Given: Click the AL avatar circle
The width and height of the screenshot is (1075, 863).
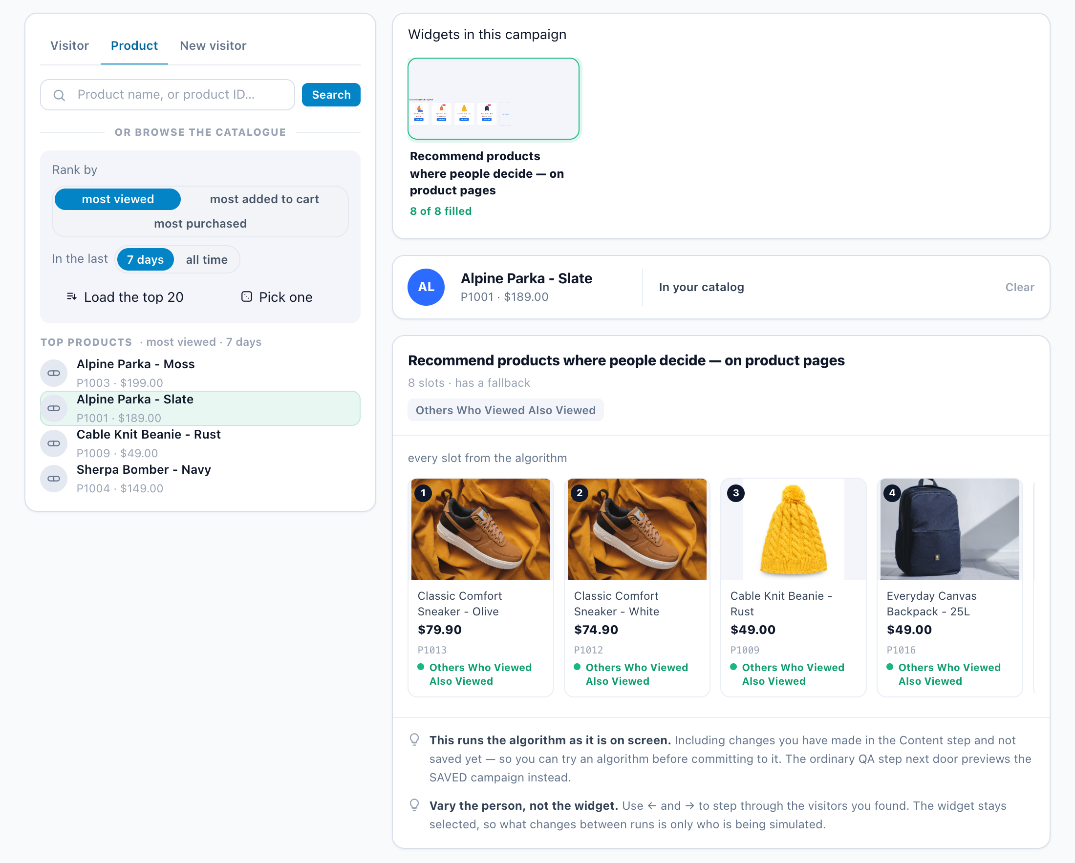Looking at the screenshot, I should pyautogui.click(x=426, y=287).
